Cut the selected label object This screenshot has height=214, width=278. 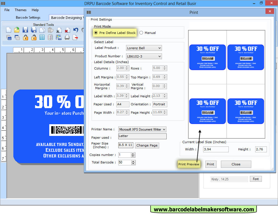click(59, 30)
